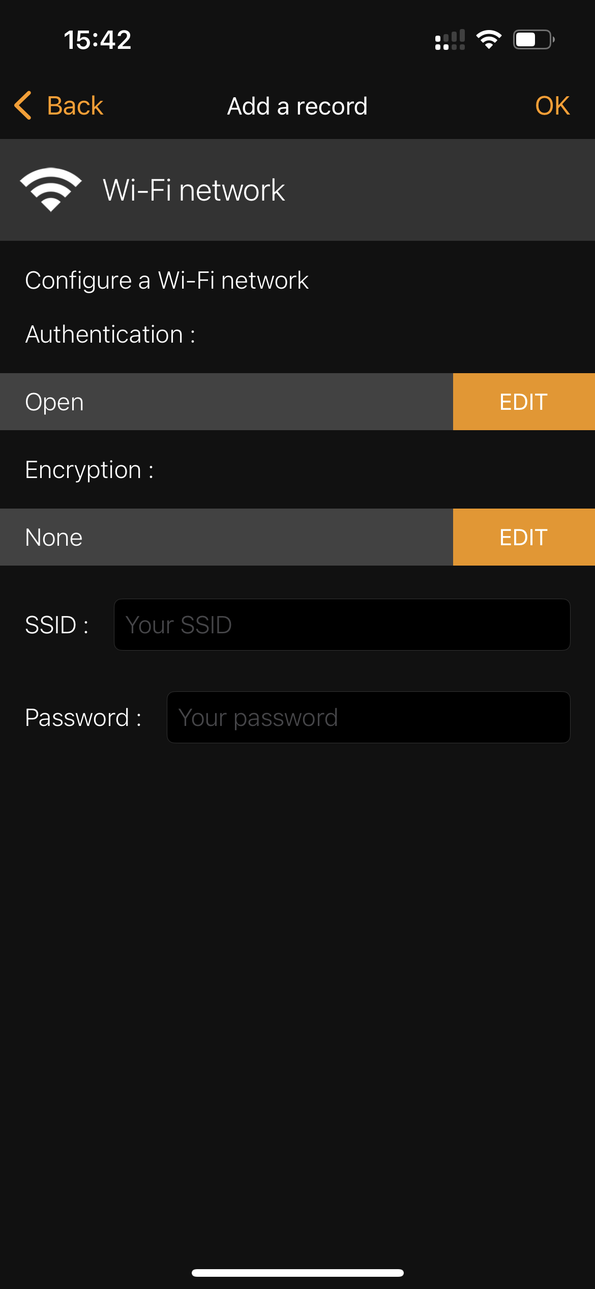Tap the Wi-Fi status bar icon
Screen dimensions: 595x1289
pyautogui.click(x=489, y=40)
